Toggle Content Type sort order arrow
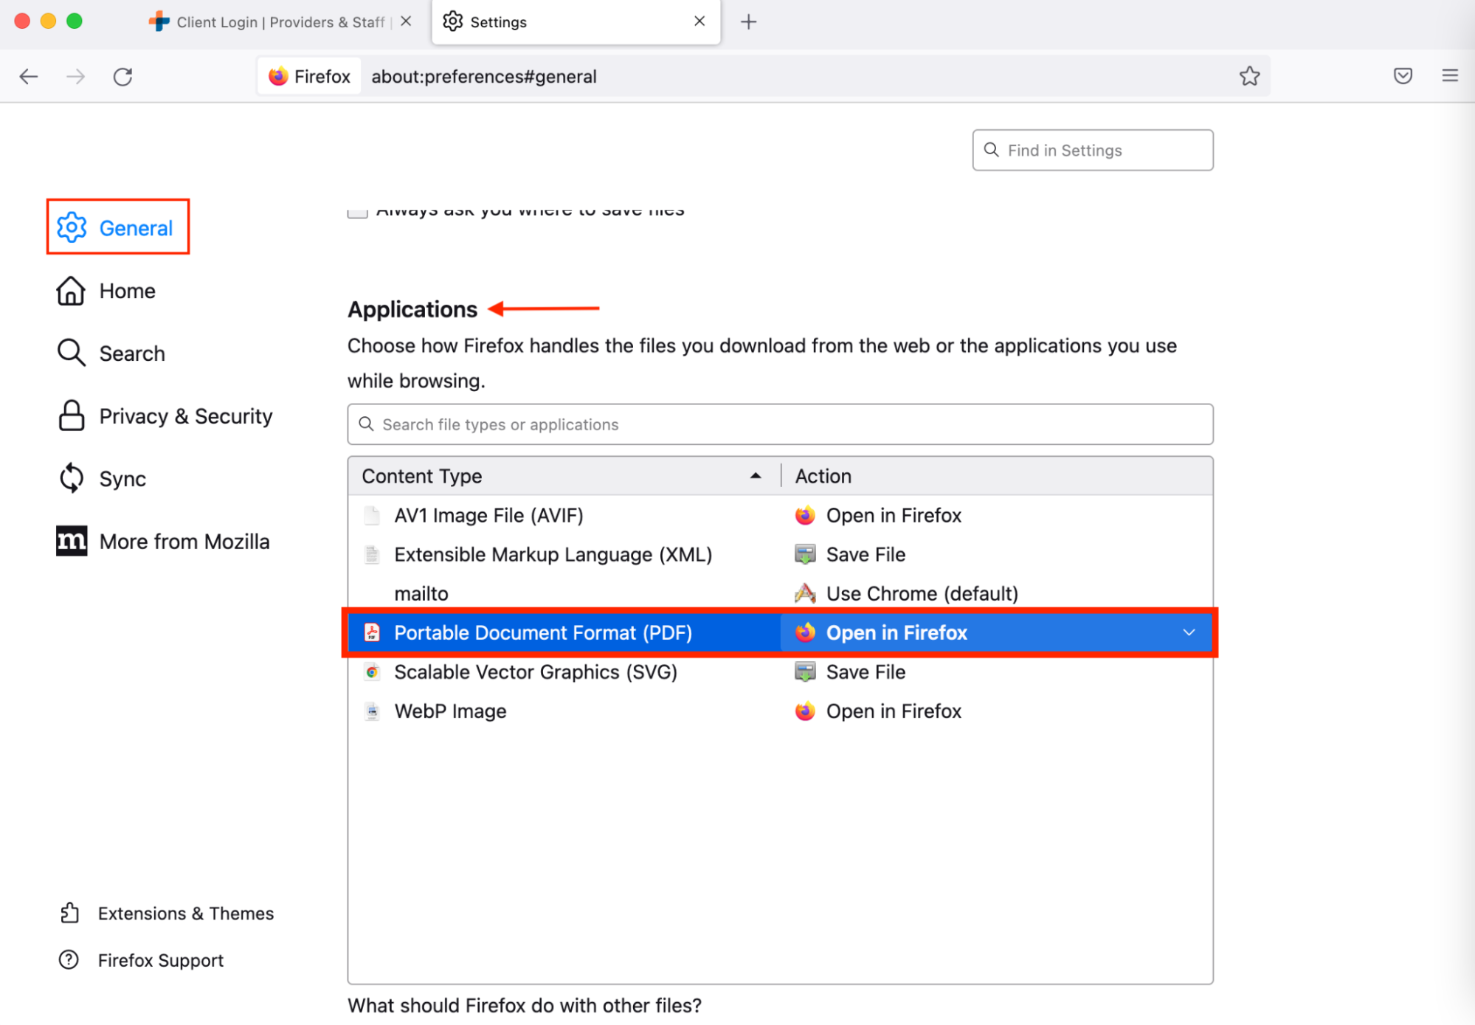Viewport: 1475px width, 1025px height. coord(755,476)
